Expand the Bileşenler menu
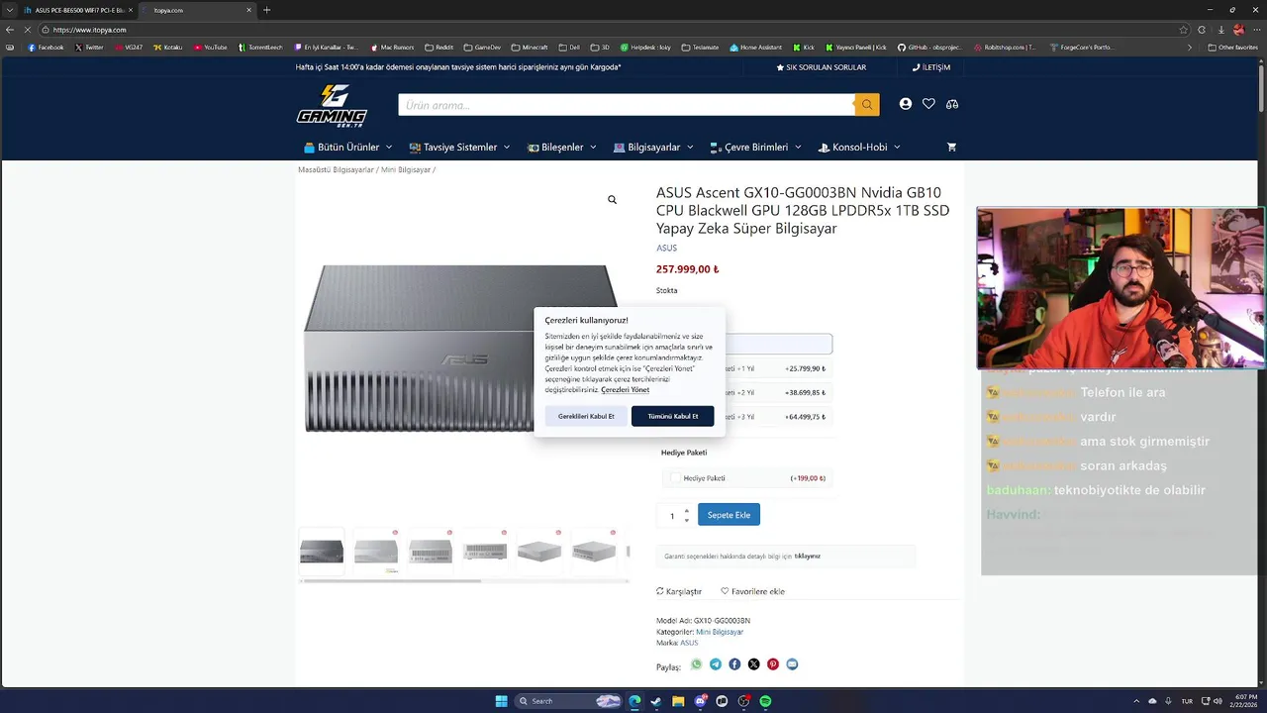The image size is (1267, 713). pyautogui.click(x=561, y=147)
